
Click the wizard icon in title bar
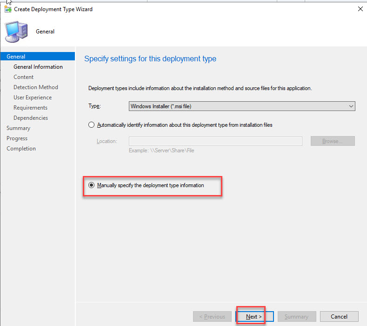pyautogui.click(x=8, y=9)
